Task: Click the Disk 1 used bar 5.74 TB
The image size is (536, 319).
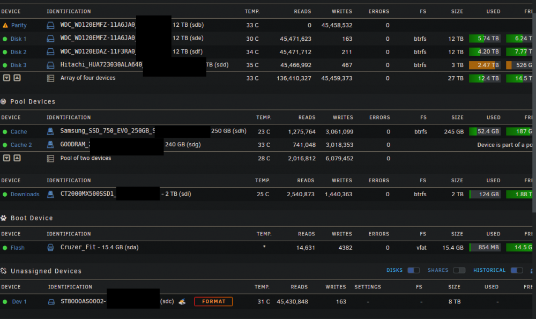Action: 485,38
